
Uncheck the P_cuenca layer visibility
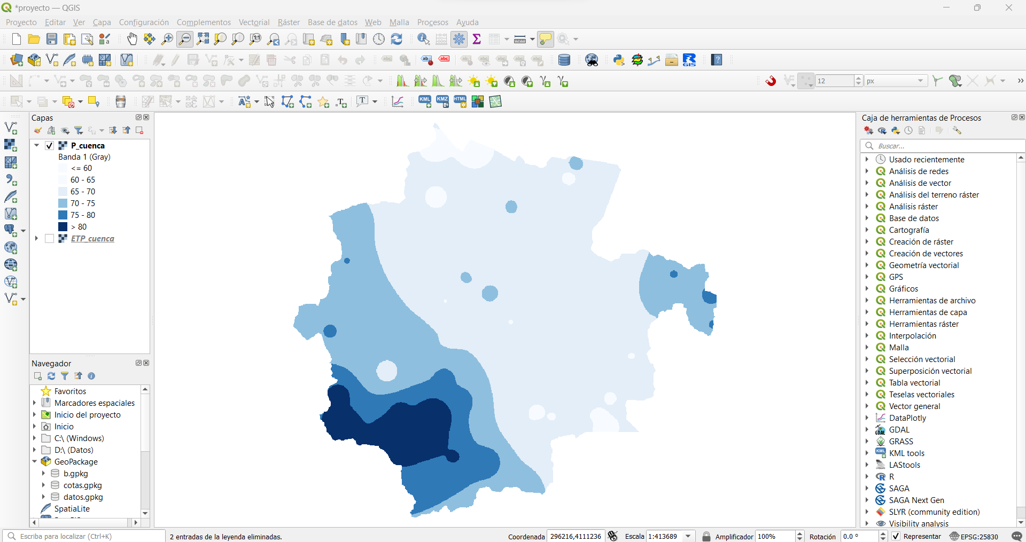click(x=49, y=145)
